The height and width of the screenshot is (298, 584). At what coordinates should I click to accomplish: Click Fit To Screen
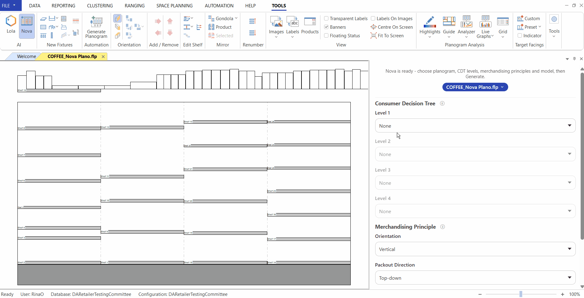387,36
